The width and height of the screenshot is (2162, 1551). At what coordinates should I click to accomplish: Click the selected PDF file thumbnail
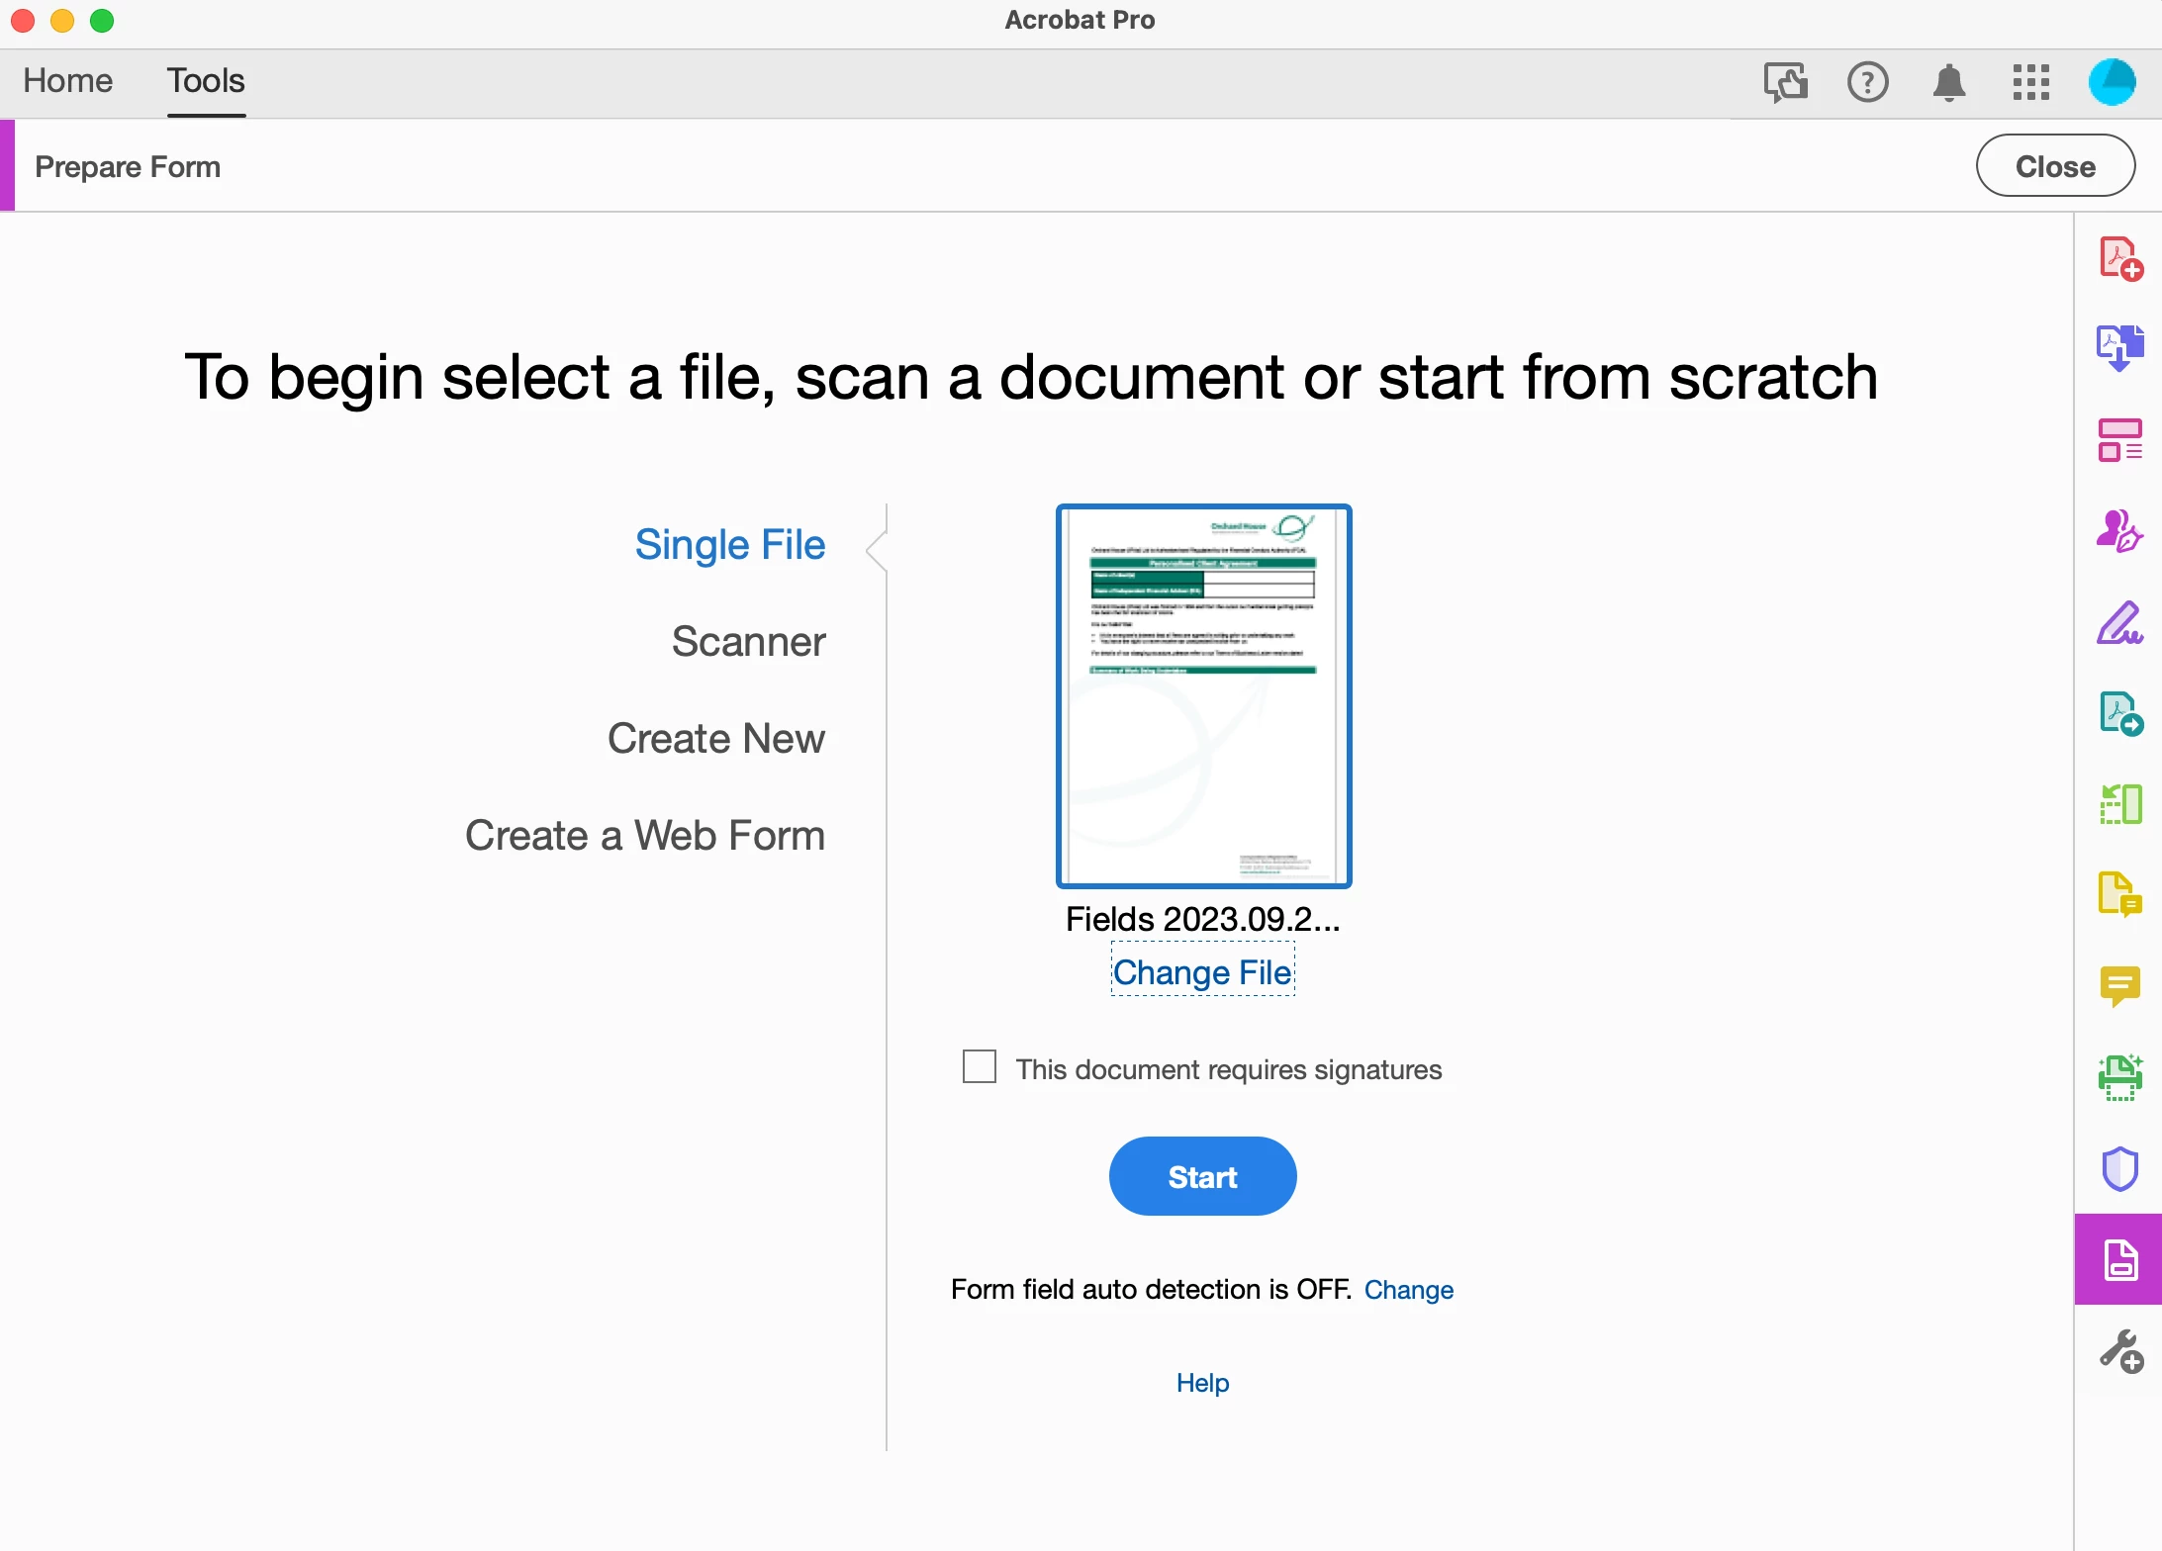coord(1203,696)
